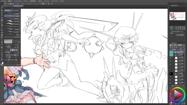This screenshot has width=187, height=105.
Task: Select the Move layer tool (four-way arrows)
Action: click(2, 45)
